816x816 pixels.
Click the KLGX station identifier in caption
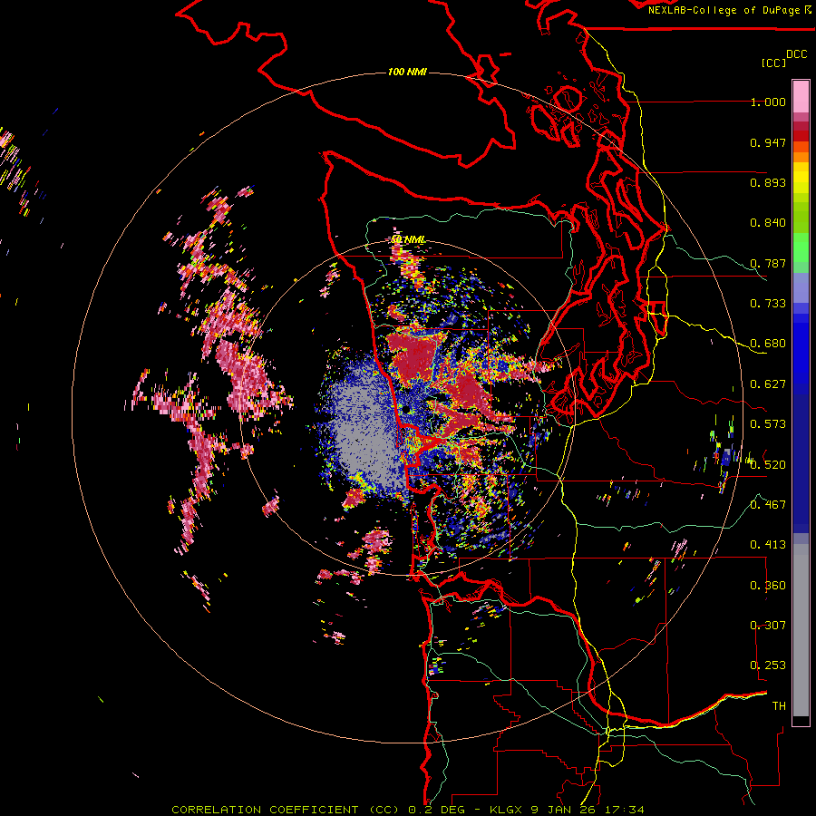pos(507,810)
